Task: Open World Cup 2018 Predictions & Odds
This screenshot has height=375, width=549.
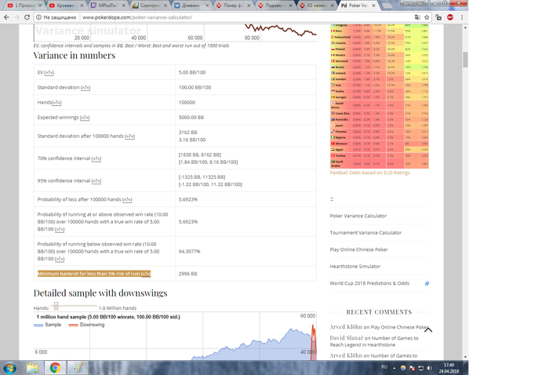Action: pyautogui.click(x=369, y=283)
